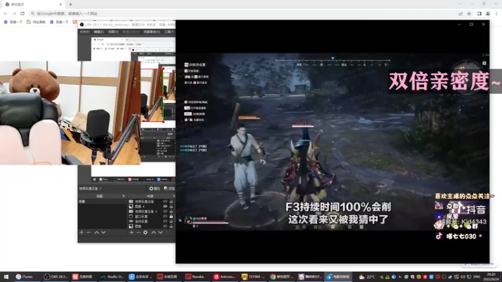This screenshot has height=282, width=502.
Task: Switch to 727984 taskbar item
Action: tap(253, 277)
